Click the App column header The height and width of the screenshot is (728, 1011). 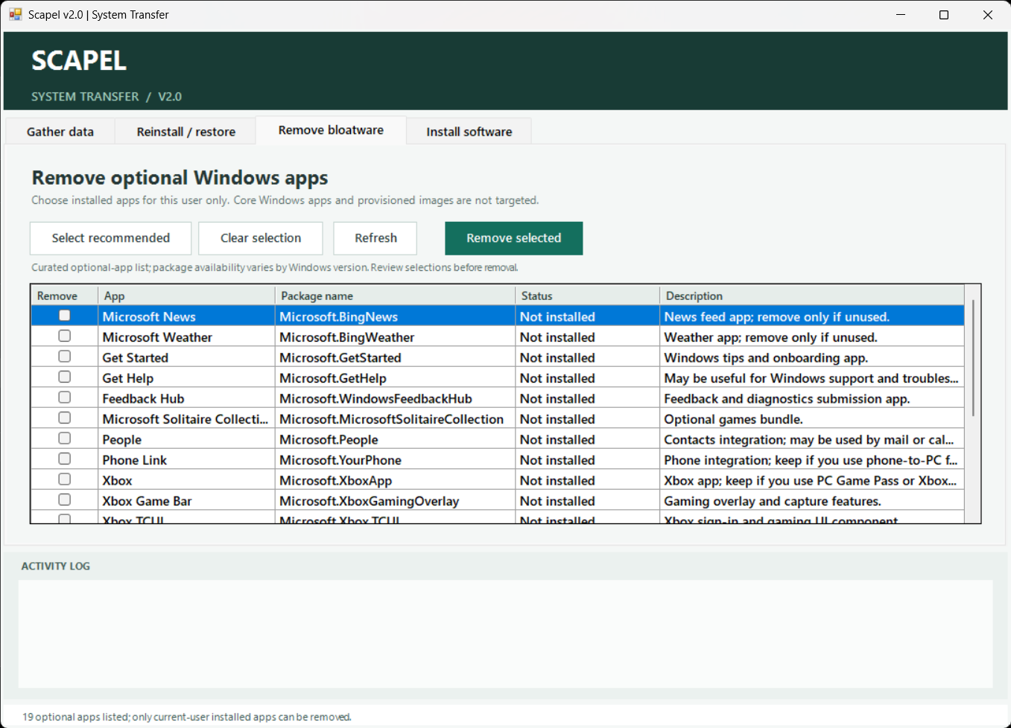coord(187,296)
